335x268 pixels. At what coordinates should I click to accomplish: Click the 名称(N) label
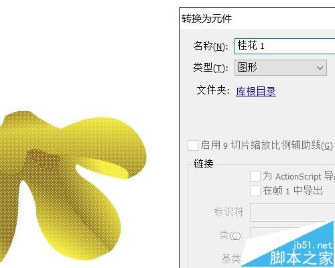pyautogui.click(x=210, y=46)
